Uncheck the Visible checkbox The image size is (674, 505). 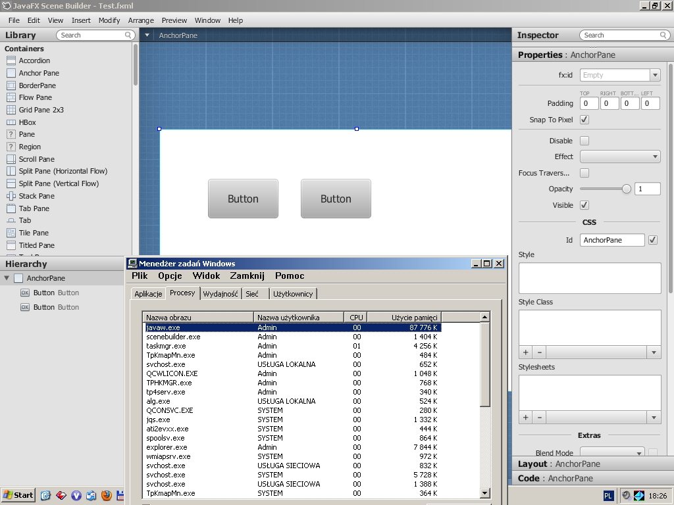pos(584,205)
